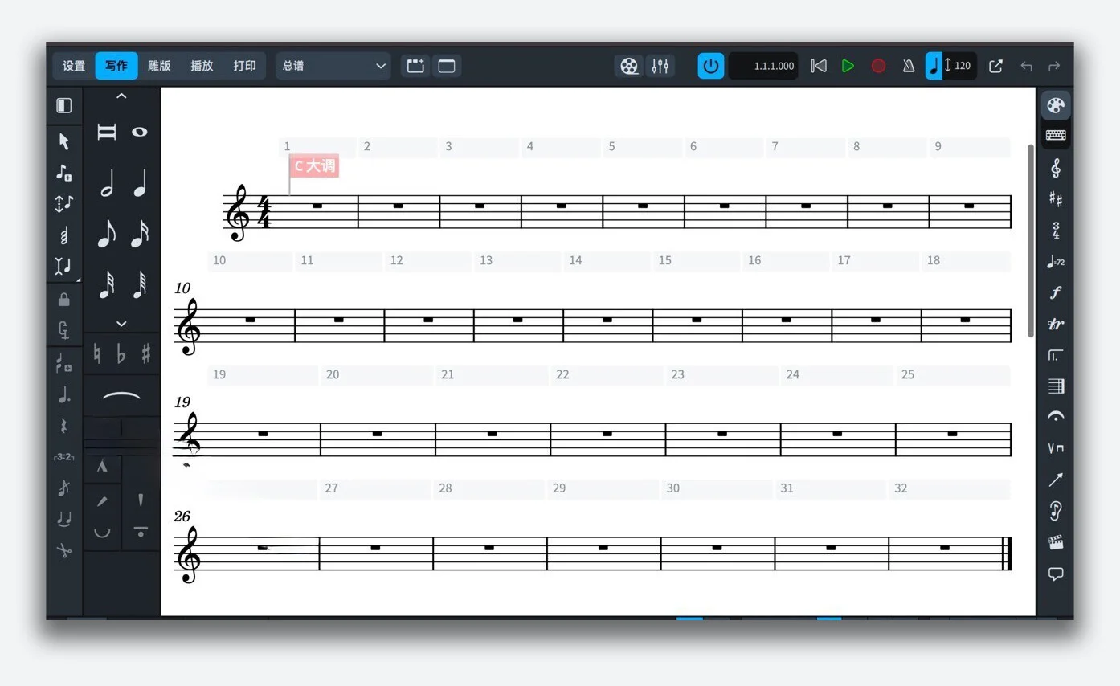Viewport: 1120px width, 686px height.
Task: Toggle the playback activation power button
Action: (x=710, y=66)
